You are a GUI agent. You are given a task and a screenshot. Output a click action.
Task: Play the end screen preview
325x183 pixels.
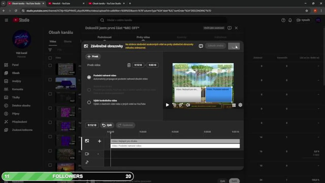click(x=167, y=105)
